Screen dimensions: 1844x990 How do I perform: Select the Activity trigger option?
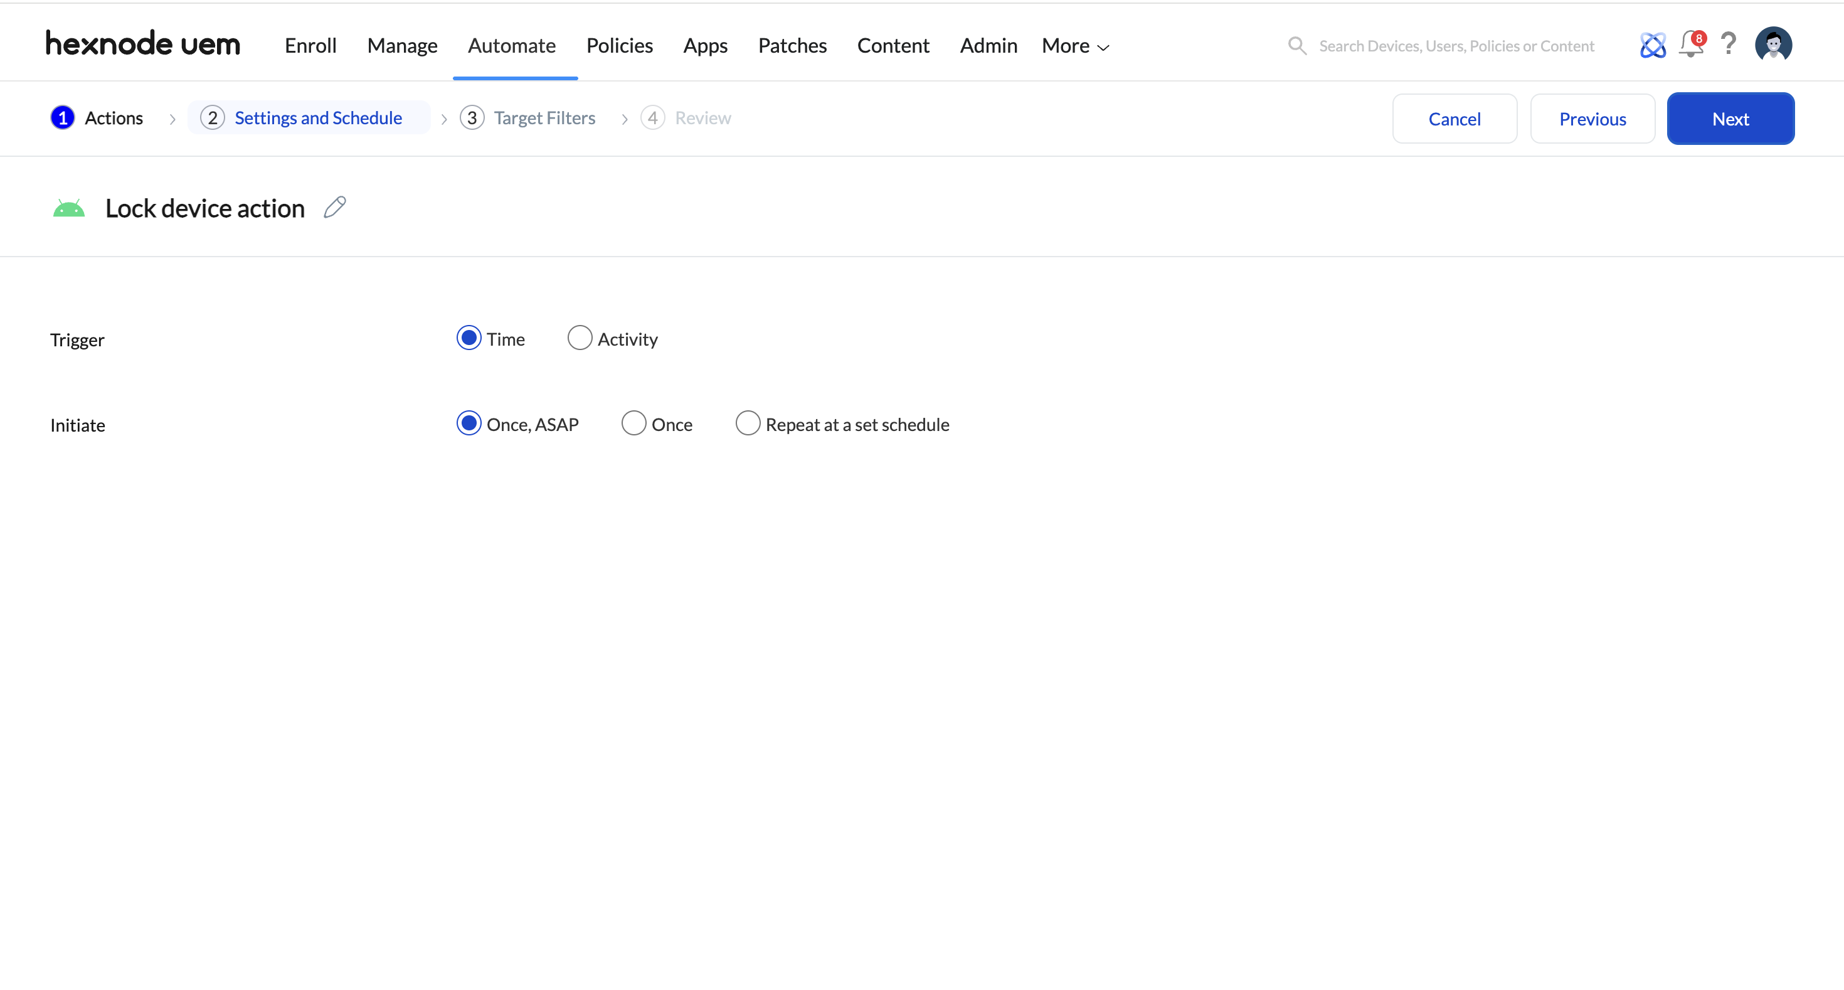(x=580, y=338)
